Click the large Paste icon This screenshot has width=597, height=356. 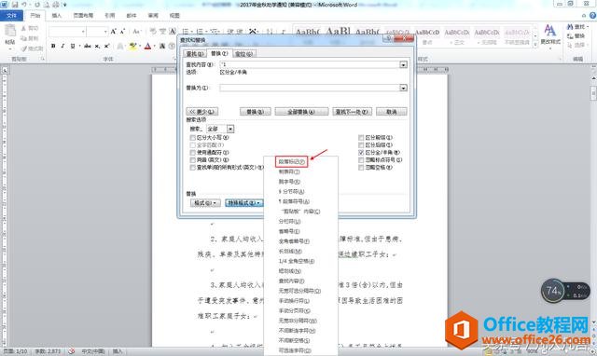point(10,31)
